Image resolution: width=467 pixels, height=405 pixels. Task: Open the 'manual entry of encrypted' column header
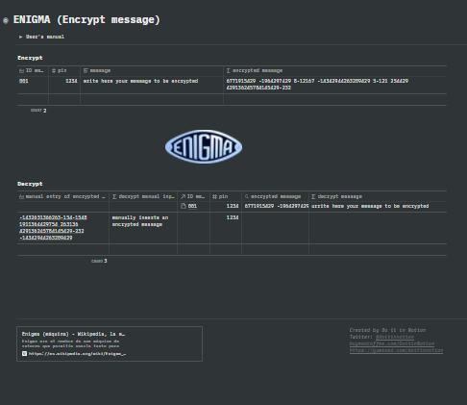point(63,196)
